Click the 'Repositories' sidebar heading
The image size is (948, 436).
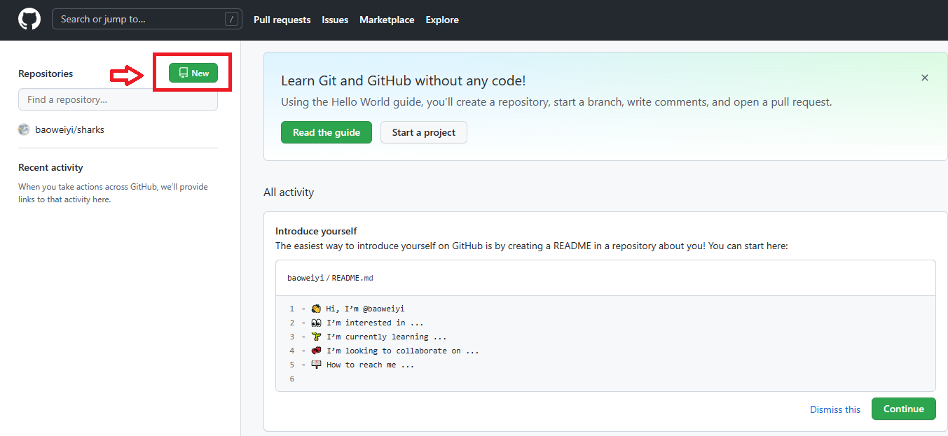(x=46, y=73)
